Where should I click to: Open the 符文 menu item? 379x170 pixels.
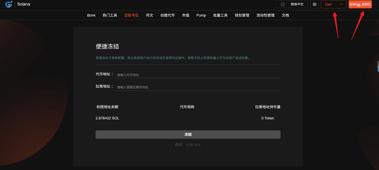(149, 15)
